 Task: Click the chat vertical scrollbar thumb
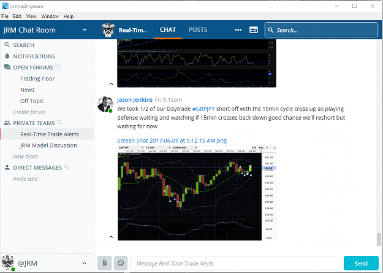tap(379, 239)
